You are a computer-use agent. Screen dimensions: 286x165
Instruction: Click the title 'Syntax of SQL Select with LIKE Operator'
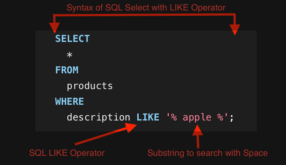146,8
